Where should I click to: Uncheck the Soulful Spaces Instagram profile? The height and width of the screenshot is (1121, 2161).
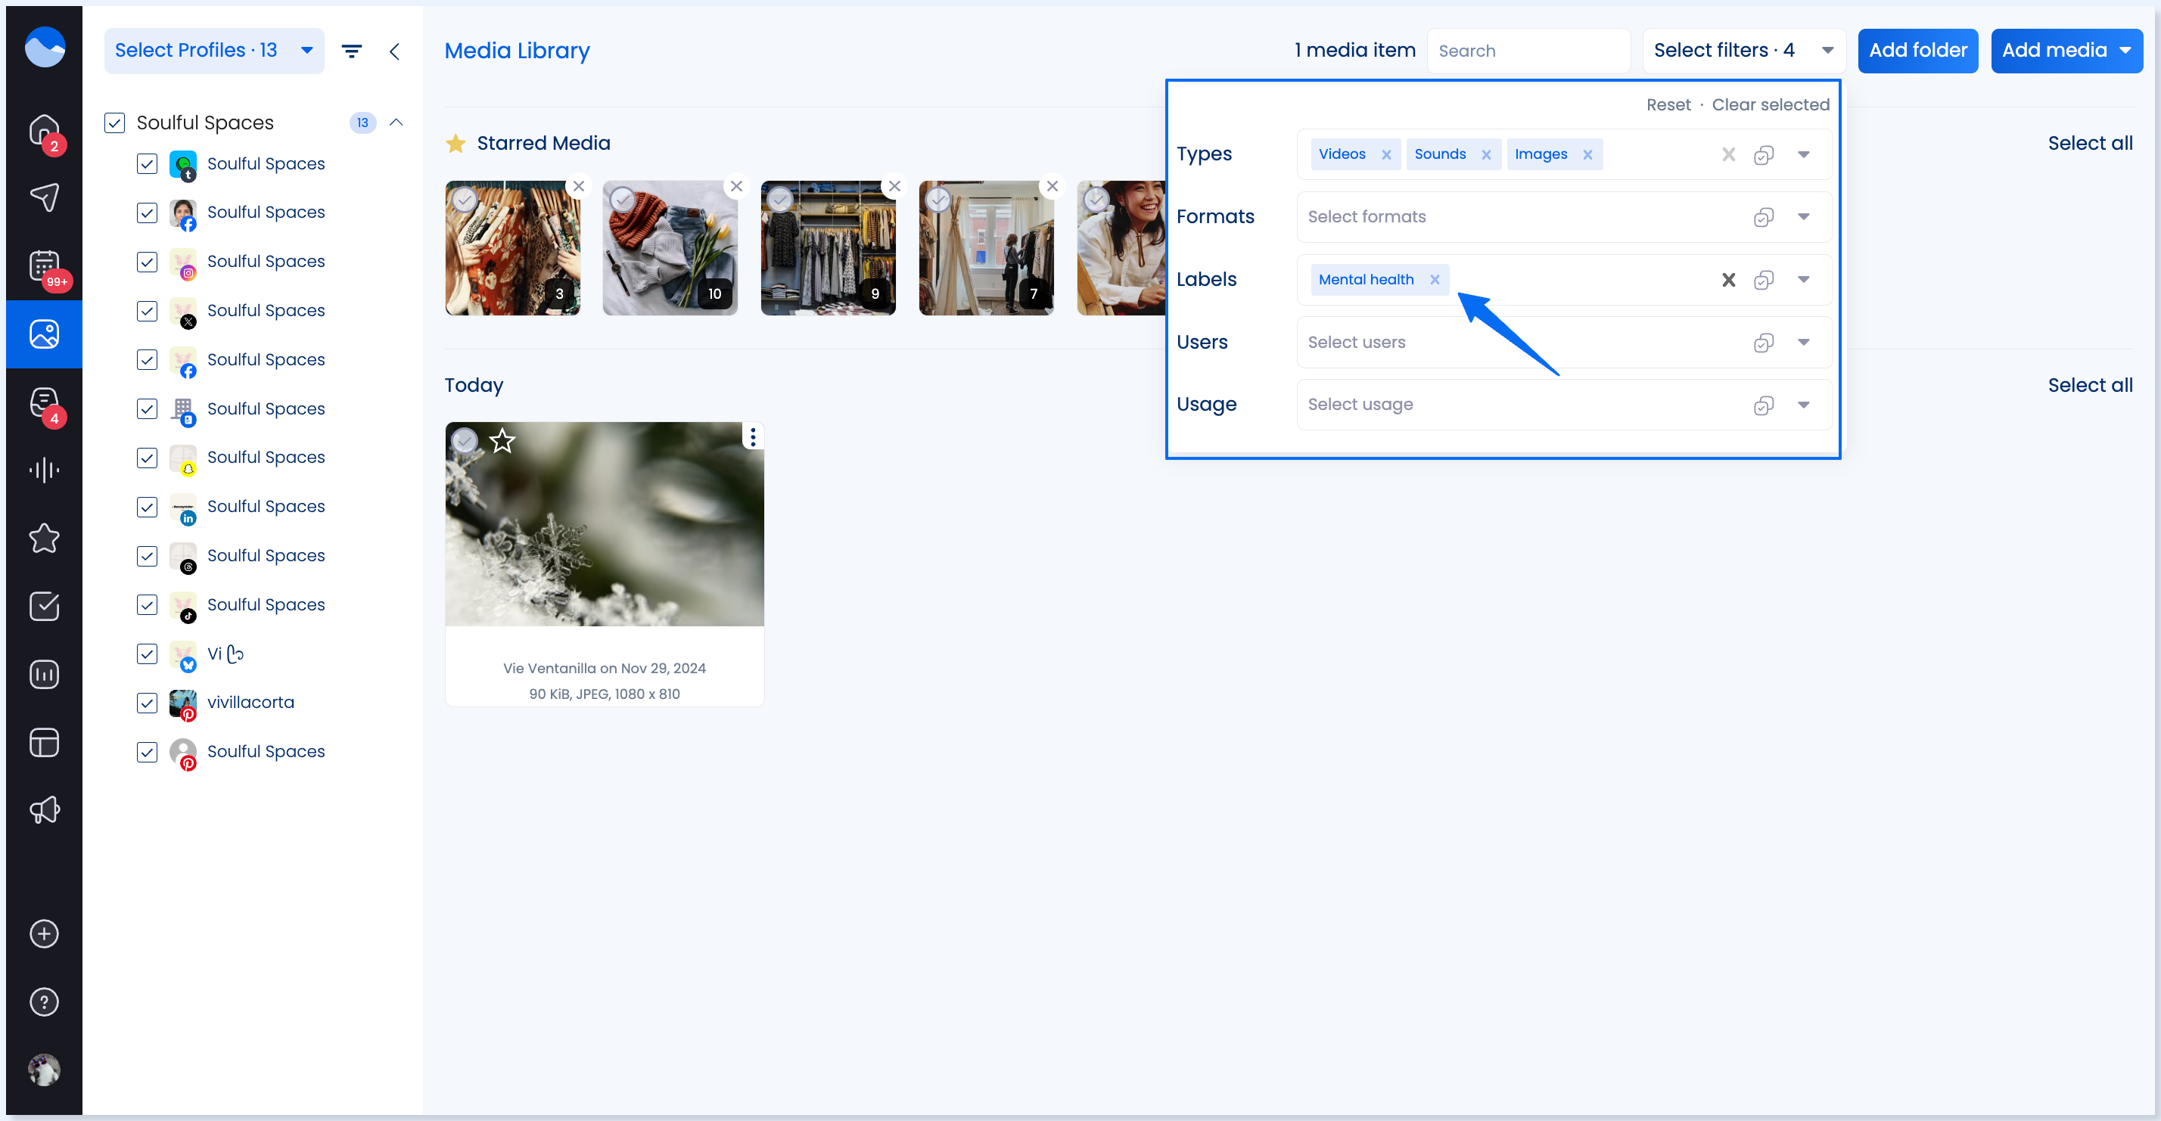click(x=147, y=262)
